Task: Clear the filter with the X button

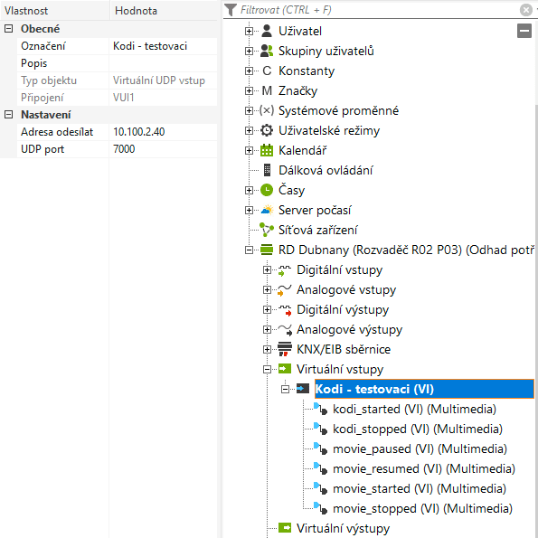Action: (x=525, y=10)
